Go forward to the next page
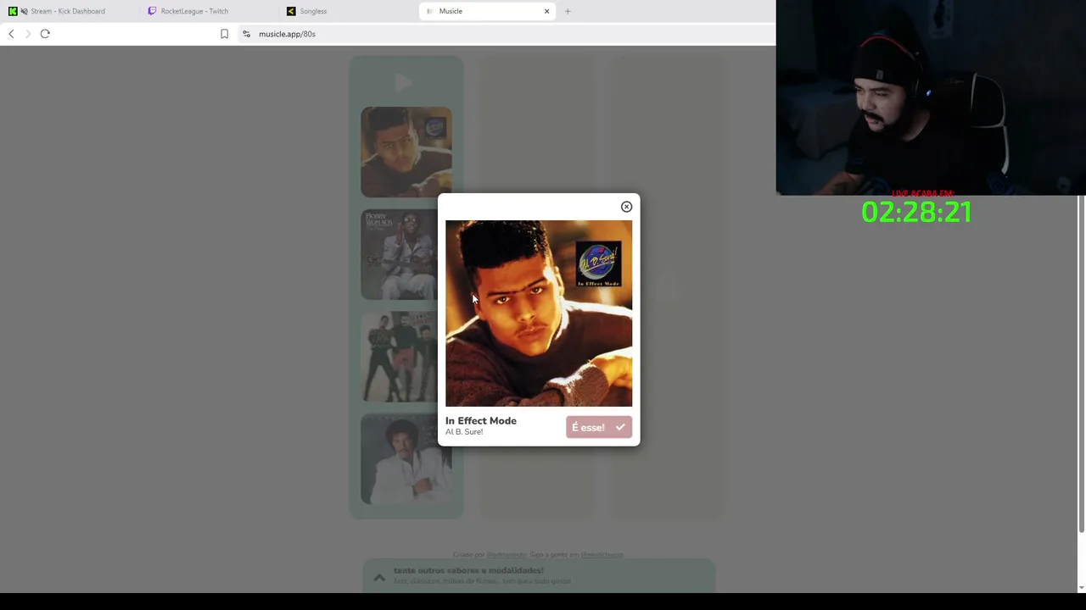 (x=28, y=34)
